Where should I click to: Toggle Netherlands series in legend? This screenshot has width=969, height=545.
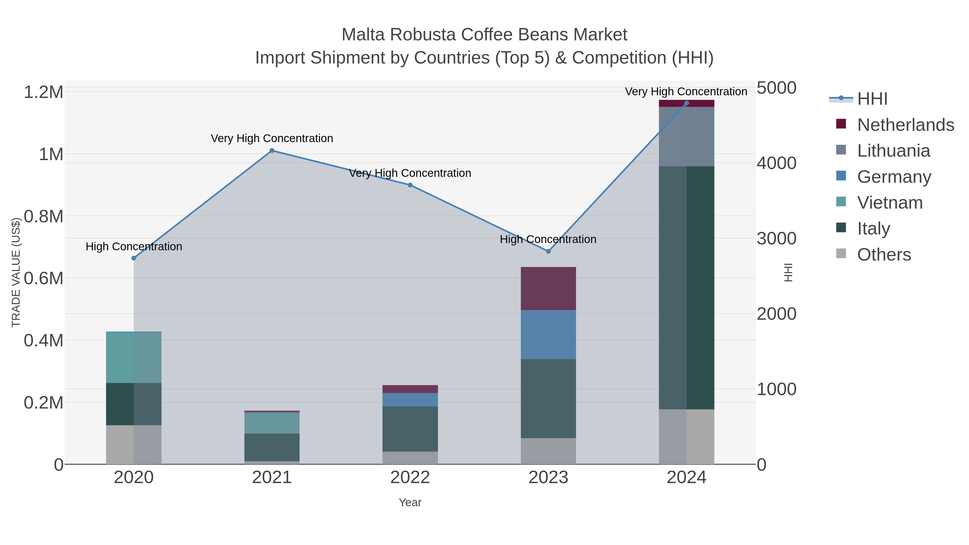point(895,125)
